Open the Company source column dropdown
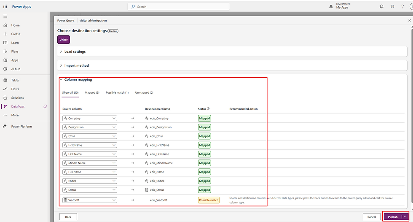This screenshot has height=222, width=413. coord(90,118)
